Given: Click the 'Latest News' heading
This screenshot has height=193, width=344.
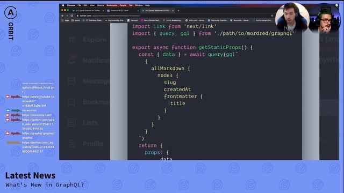Looking at the screenshot, I should 30,175.
